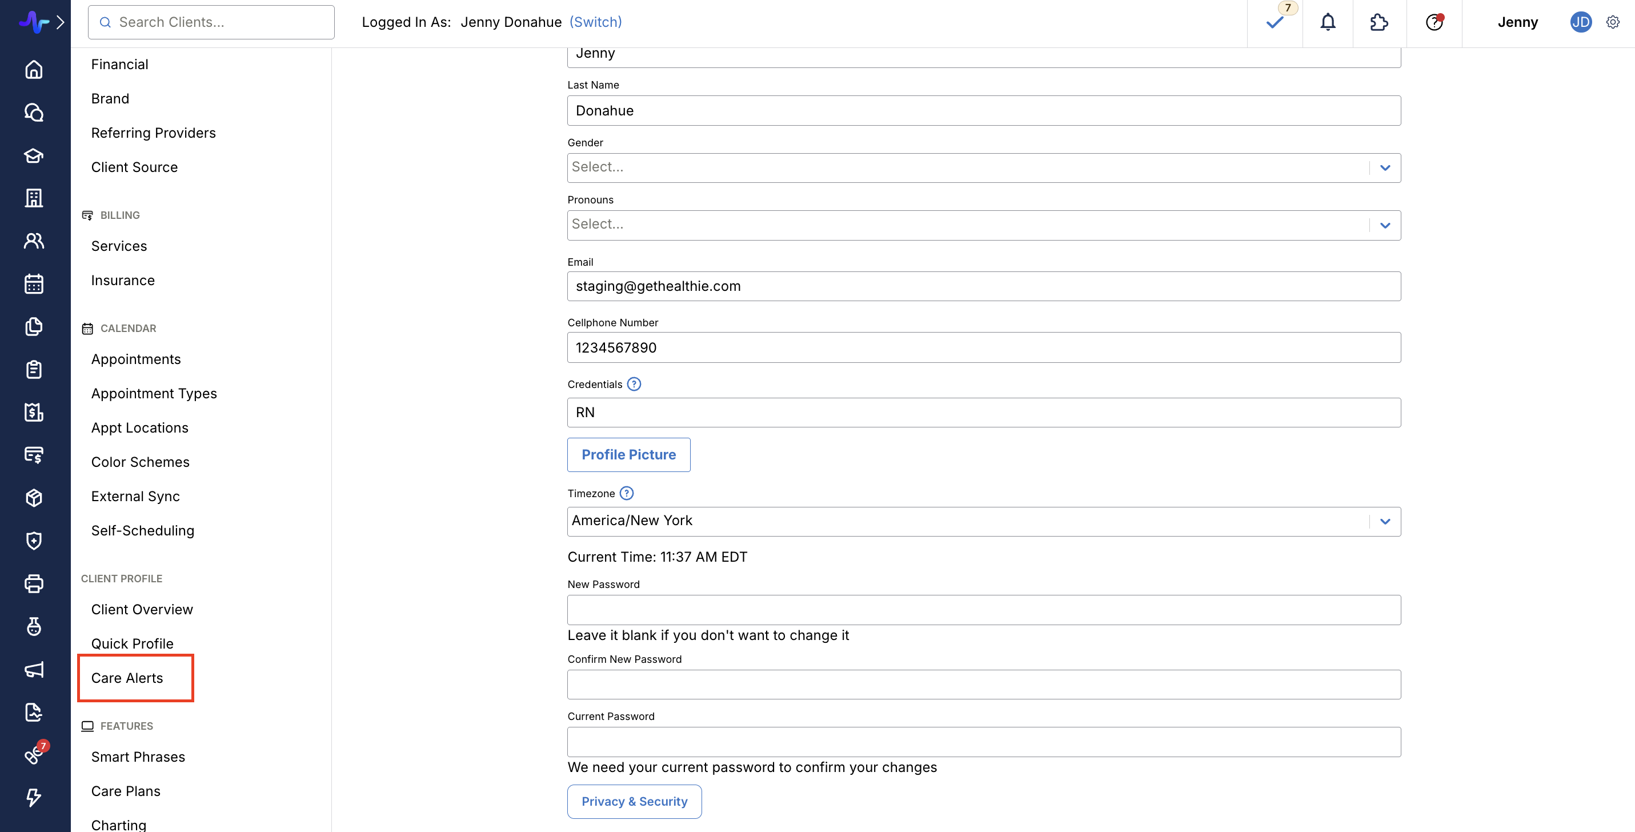This screenshot has width=1635, height=832.
Task: Open Color Schemes settings
Action: point(141,461)
